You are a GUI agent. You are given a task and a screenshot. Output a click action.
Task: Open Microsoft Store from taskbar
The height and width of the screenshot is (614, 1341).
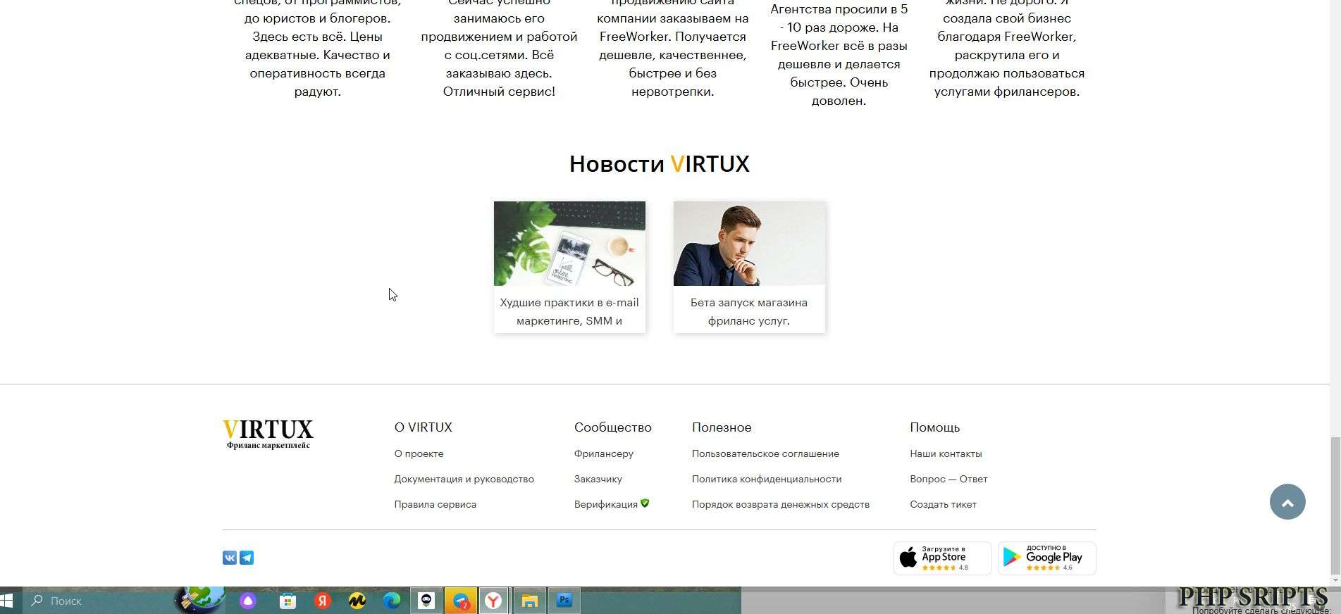[288, 601]
